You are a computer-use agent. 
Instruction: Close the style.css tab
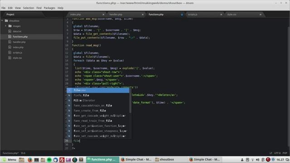coord(261,14)
